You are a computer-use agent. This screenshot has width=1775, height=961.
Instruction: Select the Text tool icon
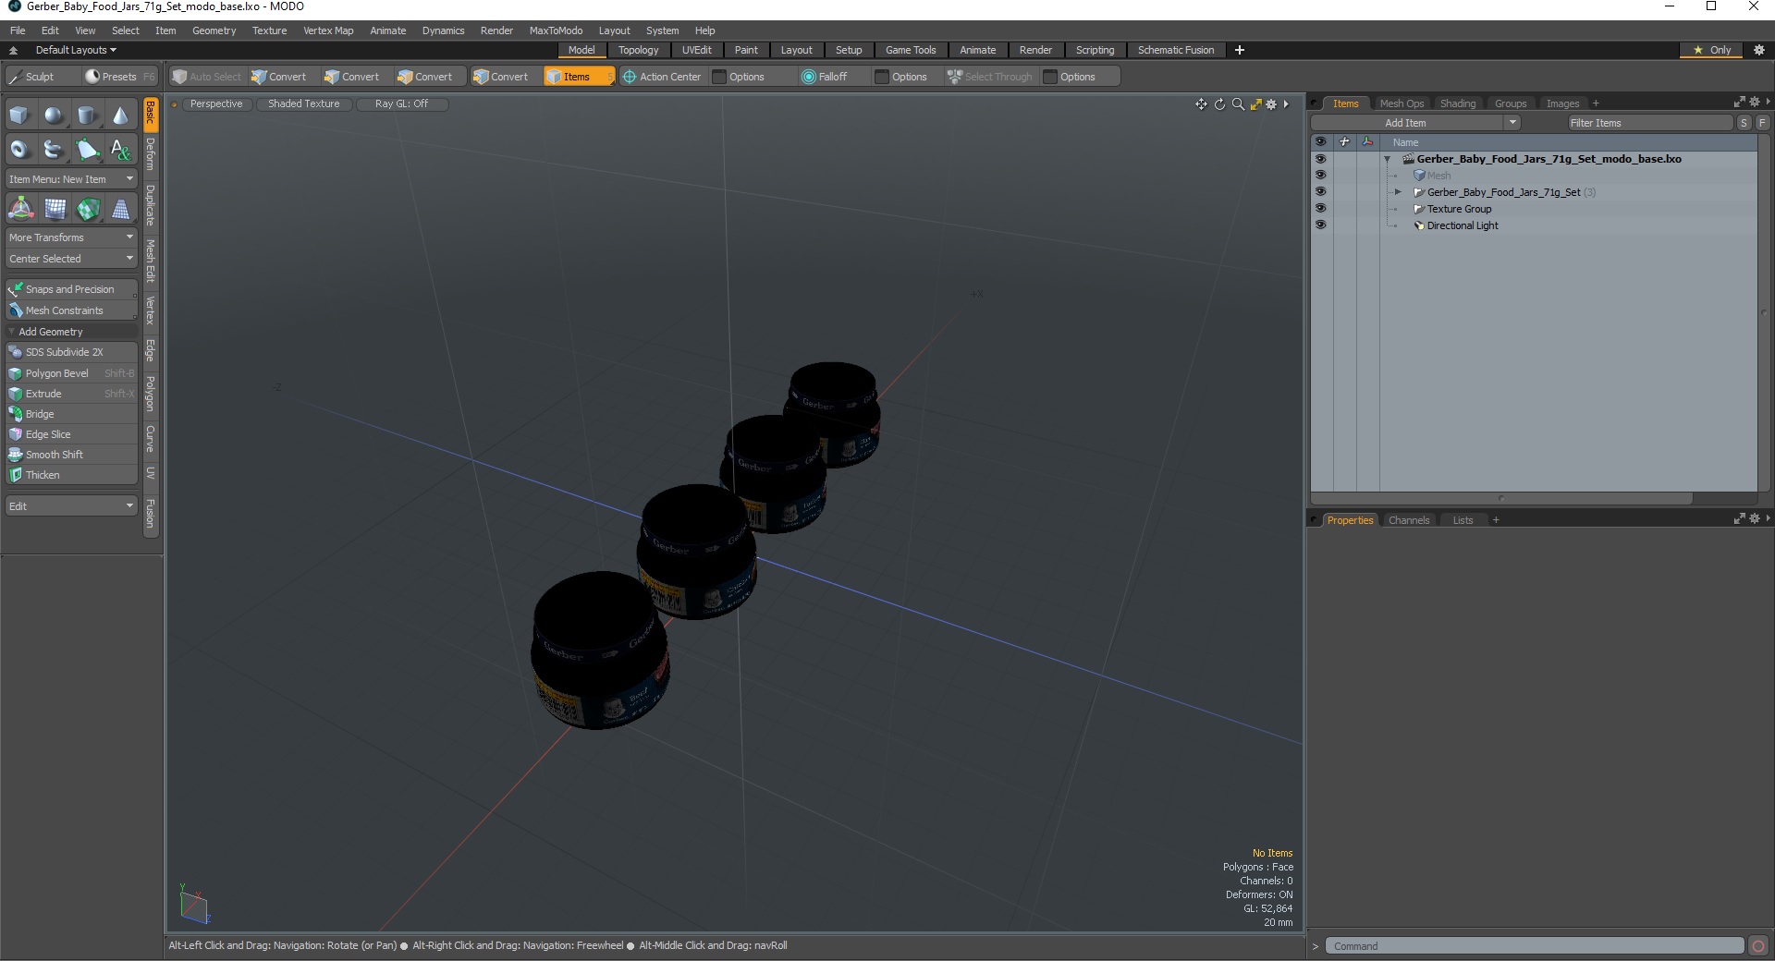[x=120, y=149]
